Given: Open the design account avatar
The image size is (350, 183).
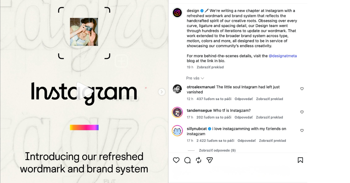Looking at the screenshot, I should pyautogui.click(x=177, y=13).
